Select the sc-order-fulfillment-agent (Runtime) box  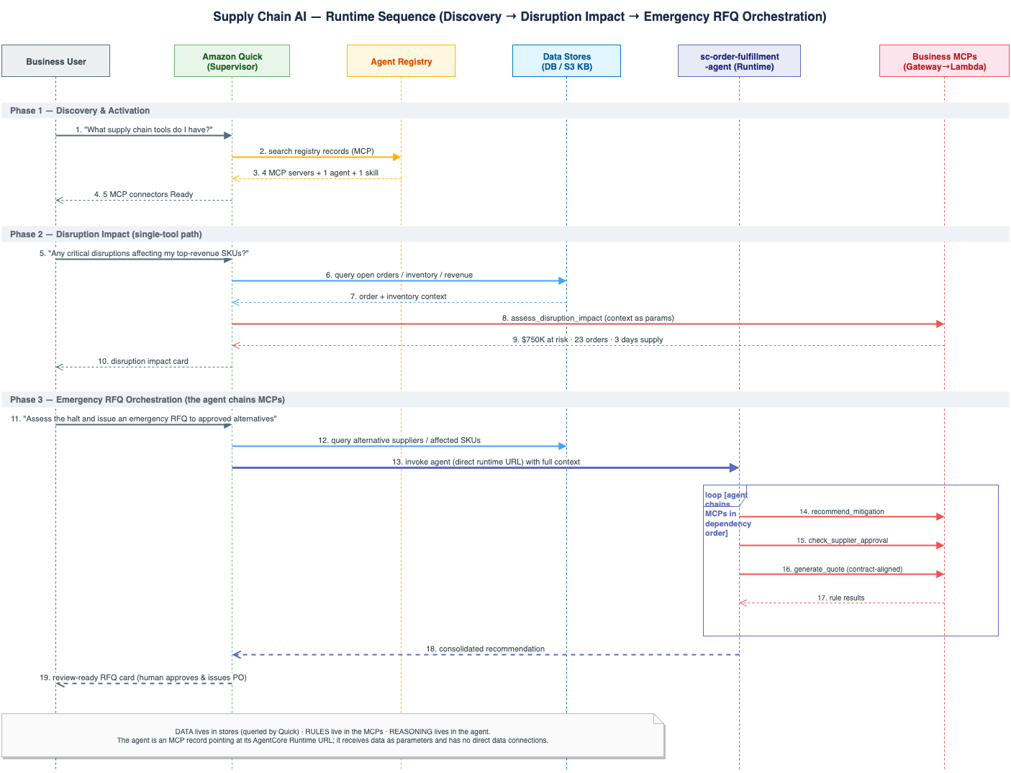pyautogui.click(x=739, y=61)
